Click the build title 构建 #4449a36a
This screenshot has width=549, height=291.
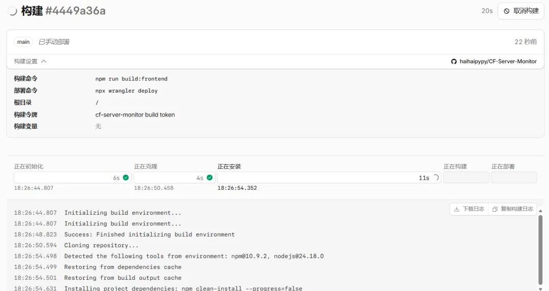(64, 11)
